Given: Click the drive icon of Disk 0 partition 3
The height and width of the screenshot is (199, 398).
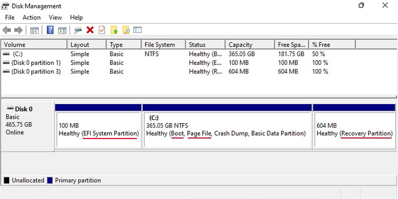Looking at the screenshot, I should tap(6, 71).
